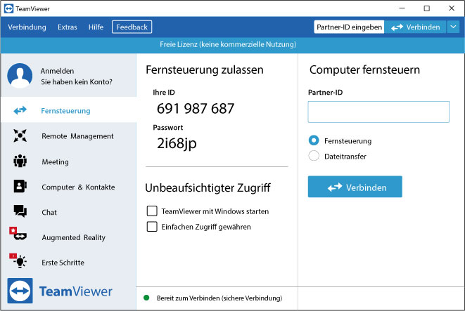Screen dimensions: 465x311
Task: Open the Chat section
Action: tap(68, 212)
